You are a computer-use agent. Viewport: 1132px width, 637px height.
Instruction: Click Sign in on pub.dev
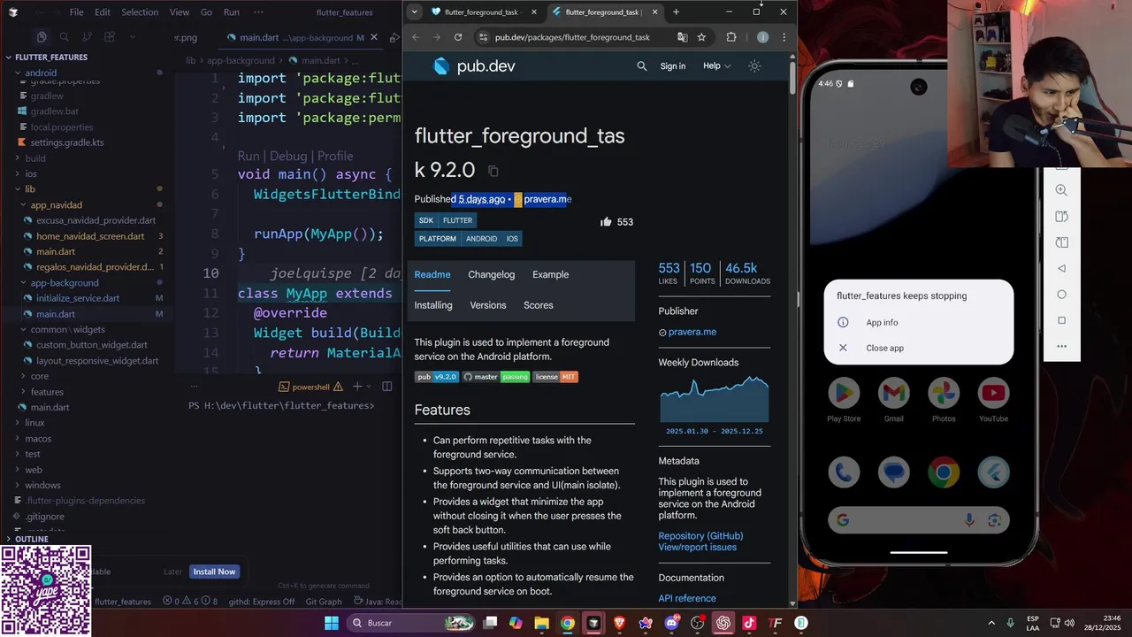(673, 66)
